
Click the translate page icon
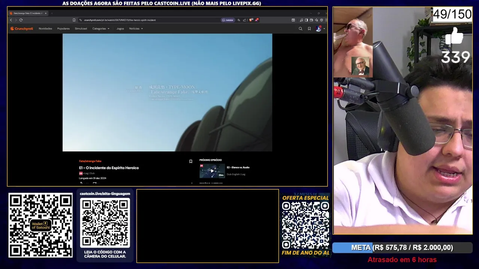tap(239, 20)
